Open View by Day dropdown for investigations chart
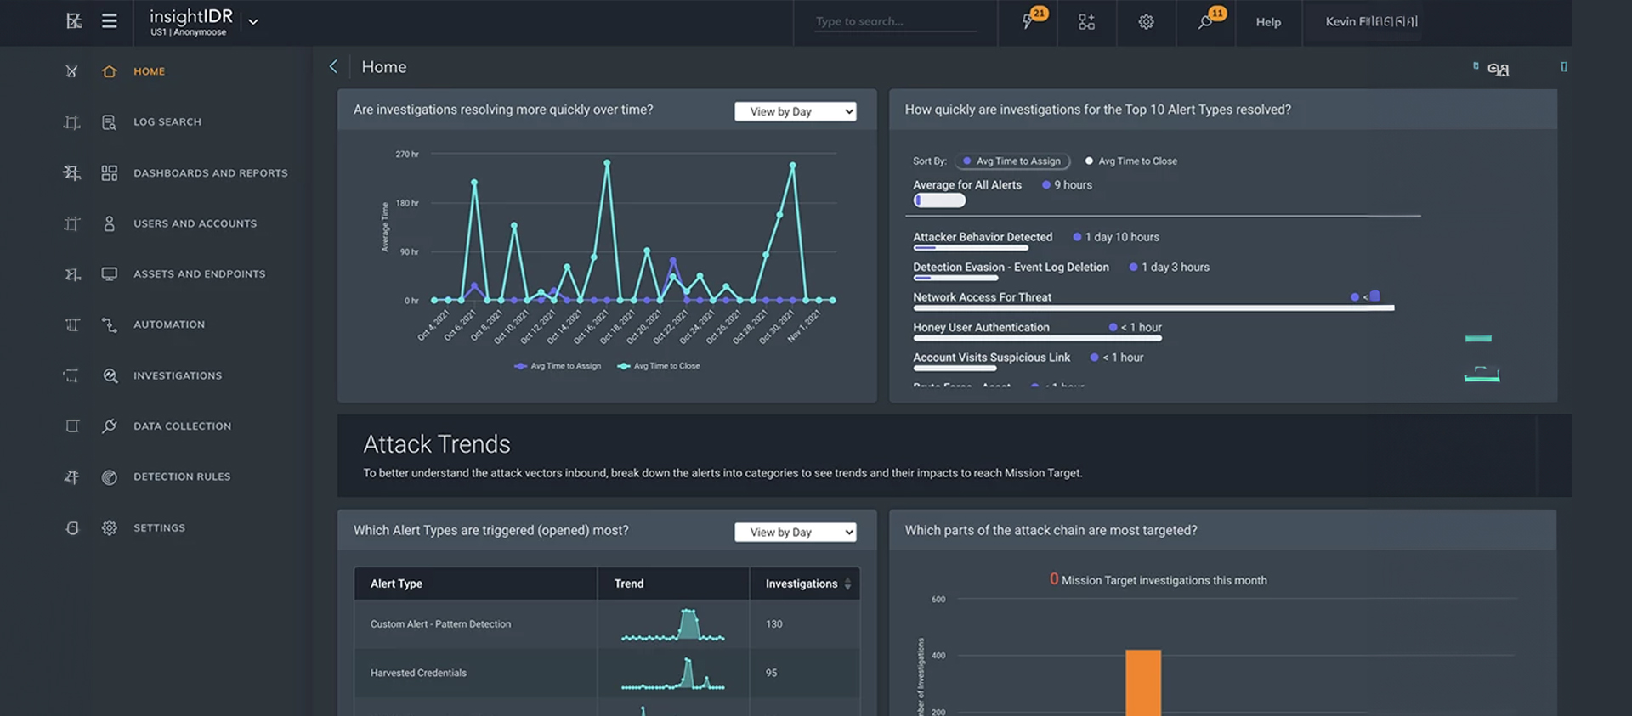 (795, 111)
